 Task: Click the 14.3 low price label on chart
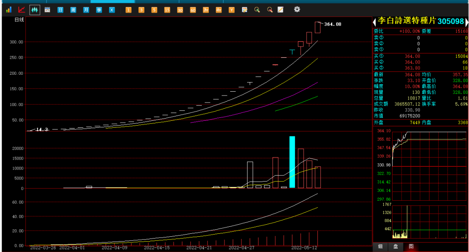tap(42, 129)
